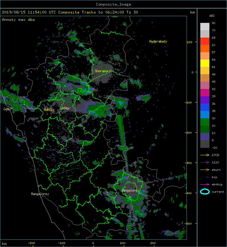Select the magenta eb+bip arrow in legend
Image resolution: width=227 pixels, height=247 pixels.
click(x=205, y=185)
